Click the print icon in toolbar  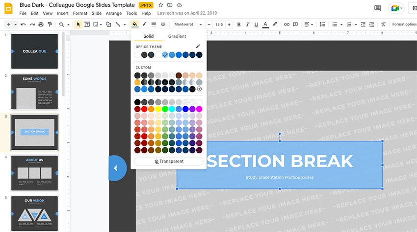(40, 24)
